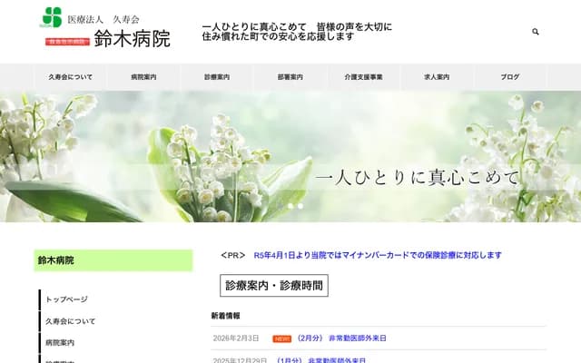
Task: Open 診療案内 in the navigation bar
Action: (217, 77)
